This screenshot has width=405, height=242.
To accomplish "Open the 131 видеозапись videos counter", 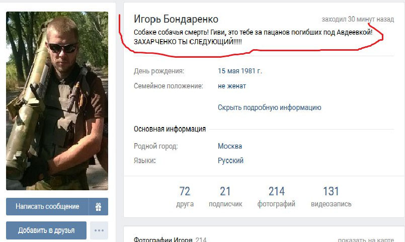I will tap(331, 197).
